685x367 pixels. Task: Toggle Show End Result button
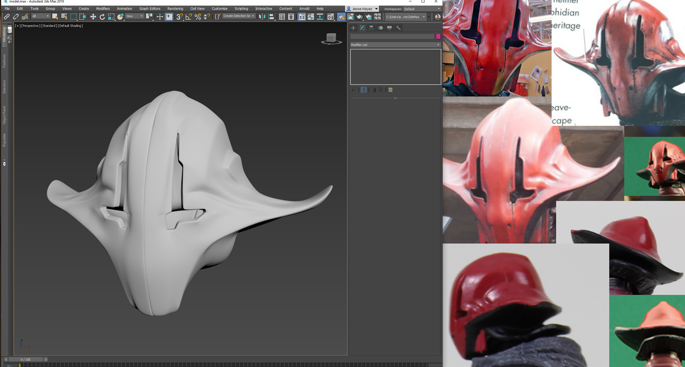tap(364, 90)
